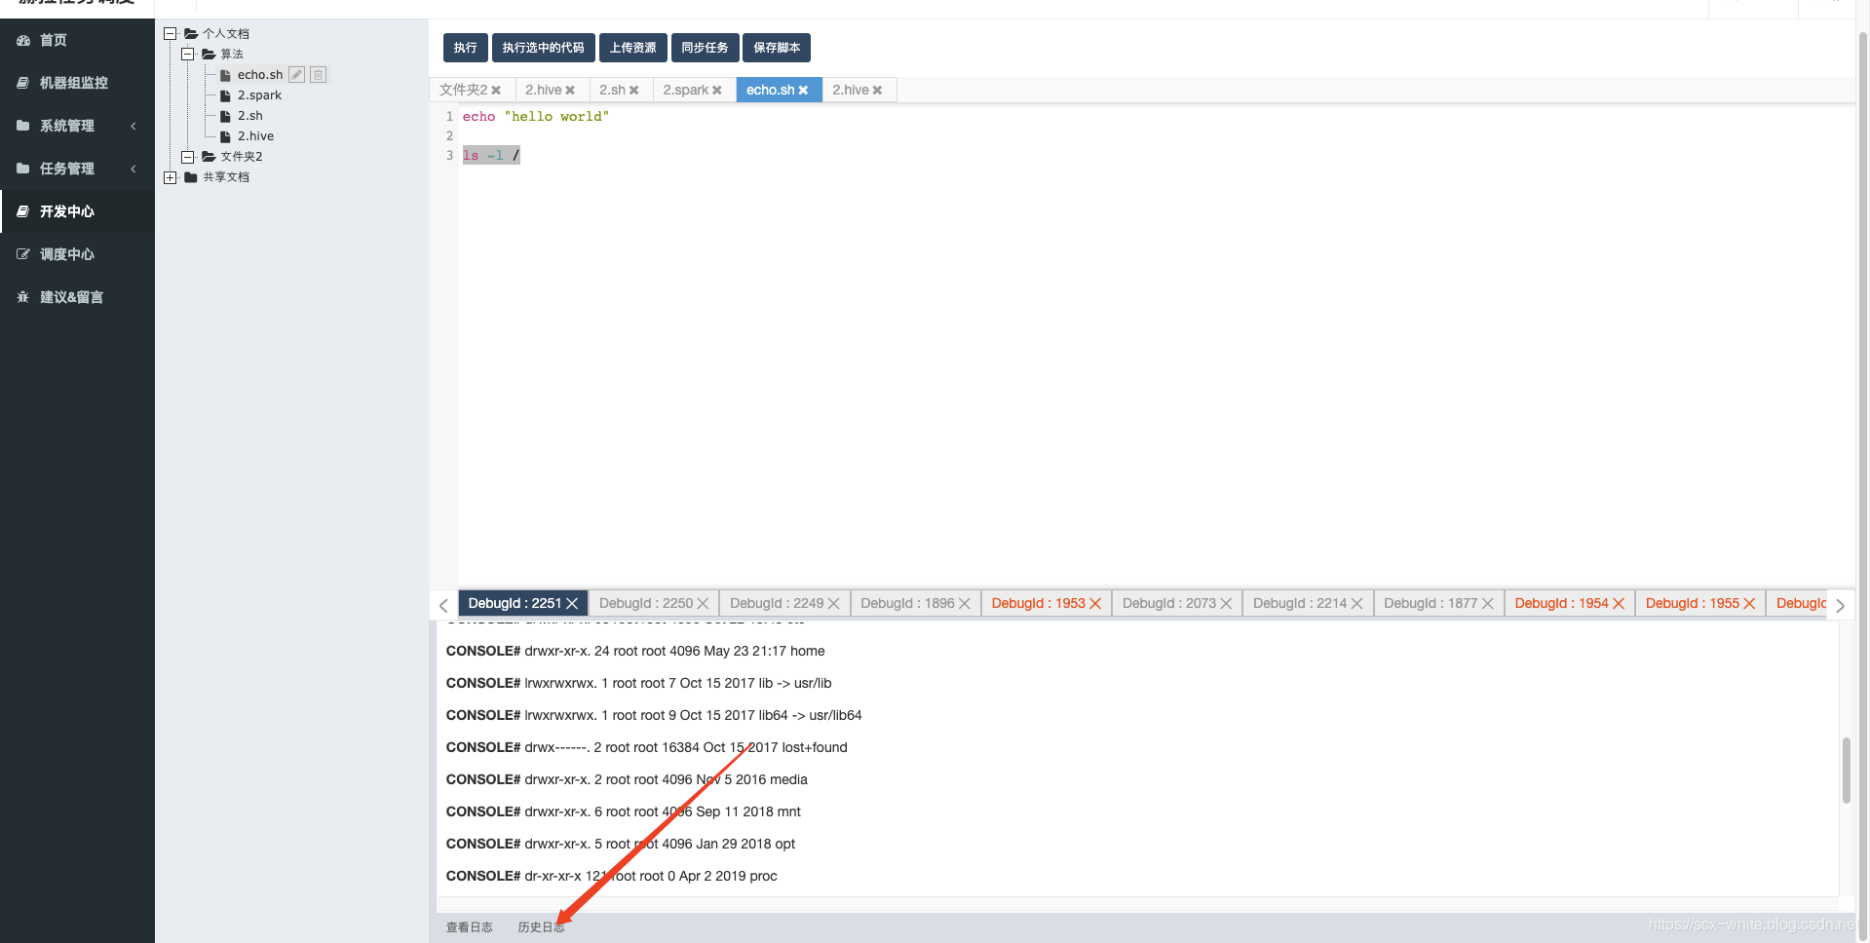The height and width of the screenshot is (943, 1870).
Task: Close the DebugId : 2214 log tab
Action: (x=1356, y=603)
